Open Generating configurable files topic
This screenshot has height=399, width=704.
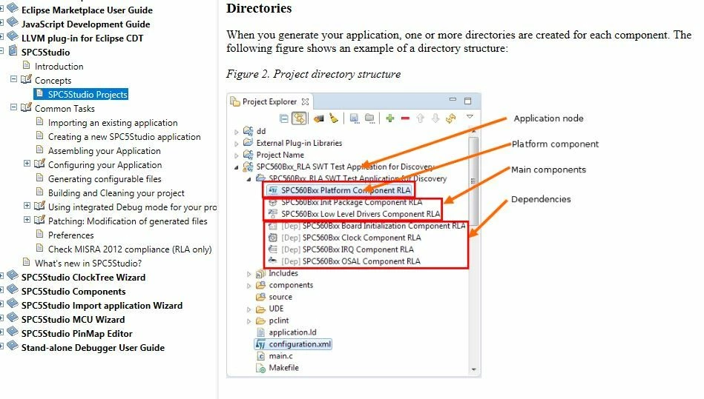click(105, 178)
